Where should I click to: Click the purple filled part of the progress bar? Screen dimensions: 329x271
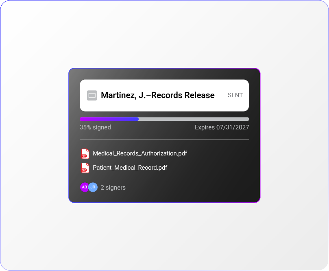click(109, 119)
